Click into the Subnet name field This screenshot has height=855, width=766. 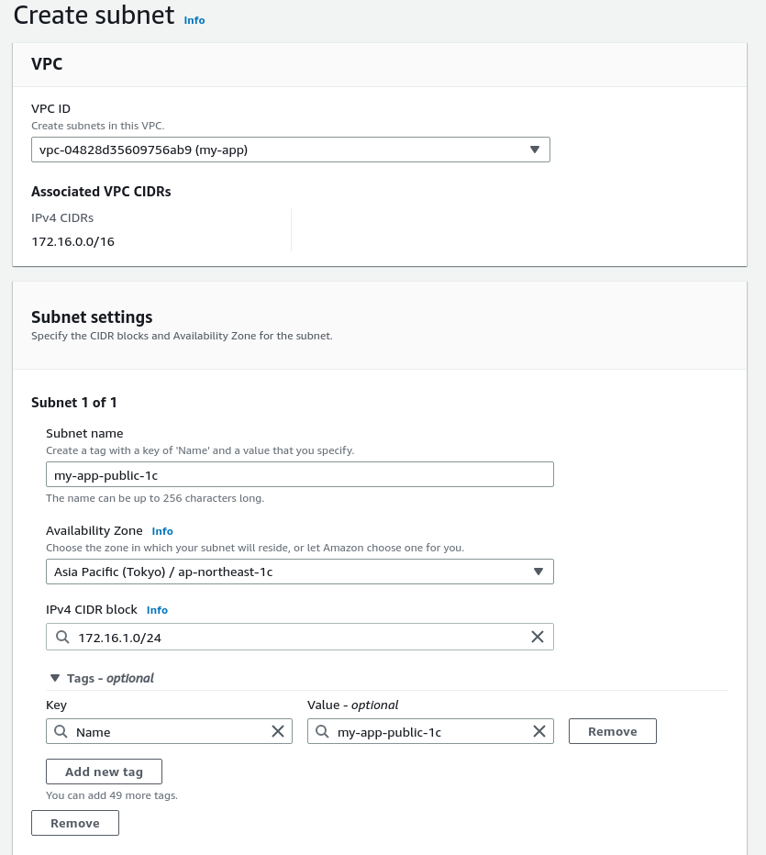[299, 474]
